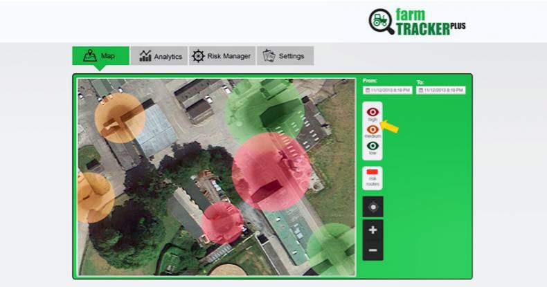Toggle the red risk routes overlay

[373, 178]
